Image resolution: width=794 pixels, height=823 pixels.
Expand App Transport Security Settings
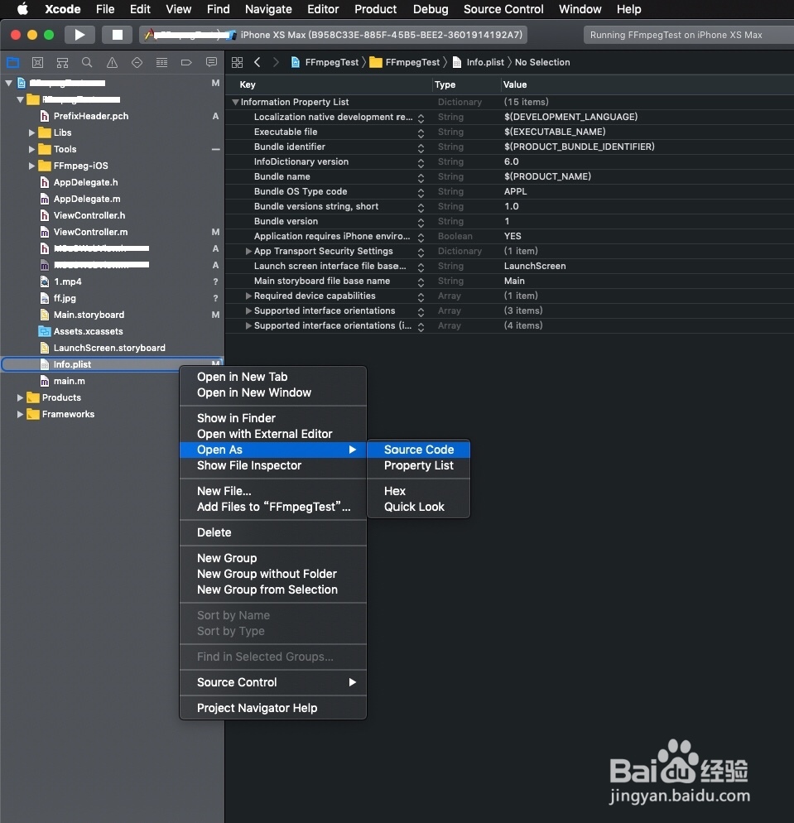[248, 252]
